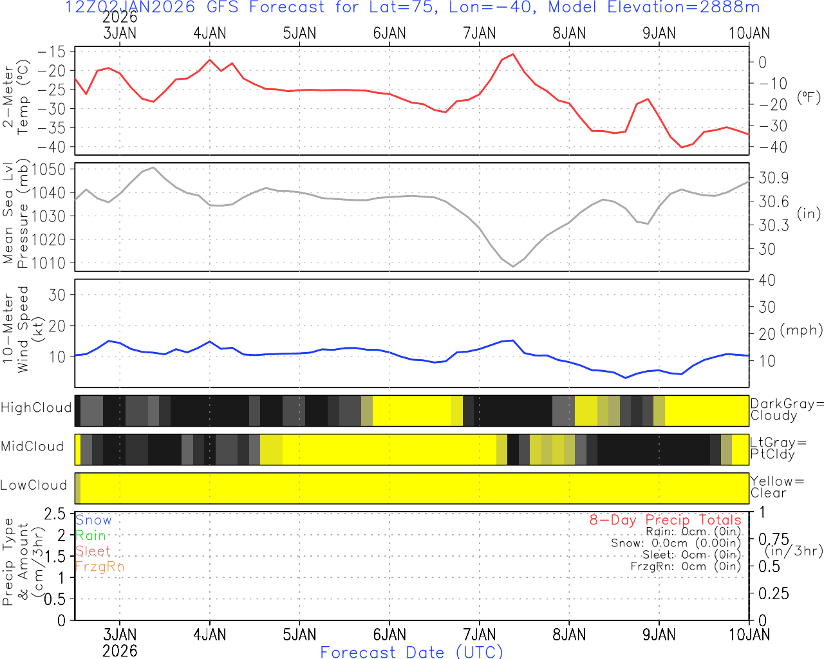Viewport: 824px width, 659px height.
Task: Click the 7JAN label on top axis
Action: (480, 33)
